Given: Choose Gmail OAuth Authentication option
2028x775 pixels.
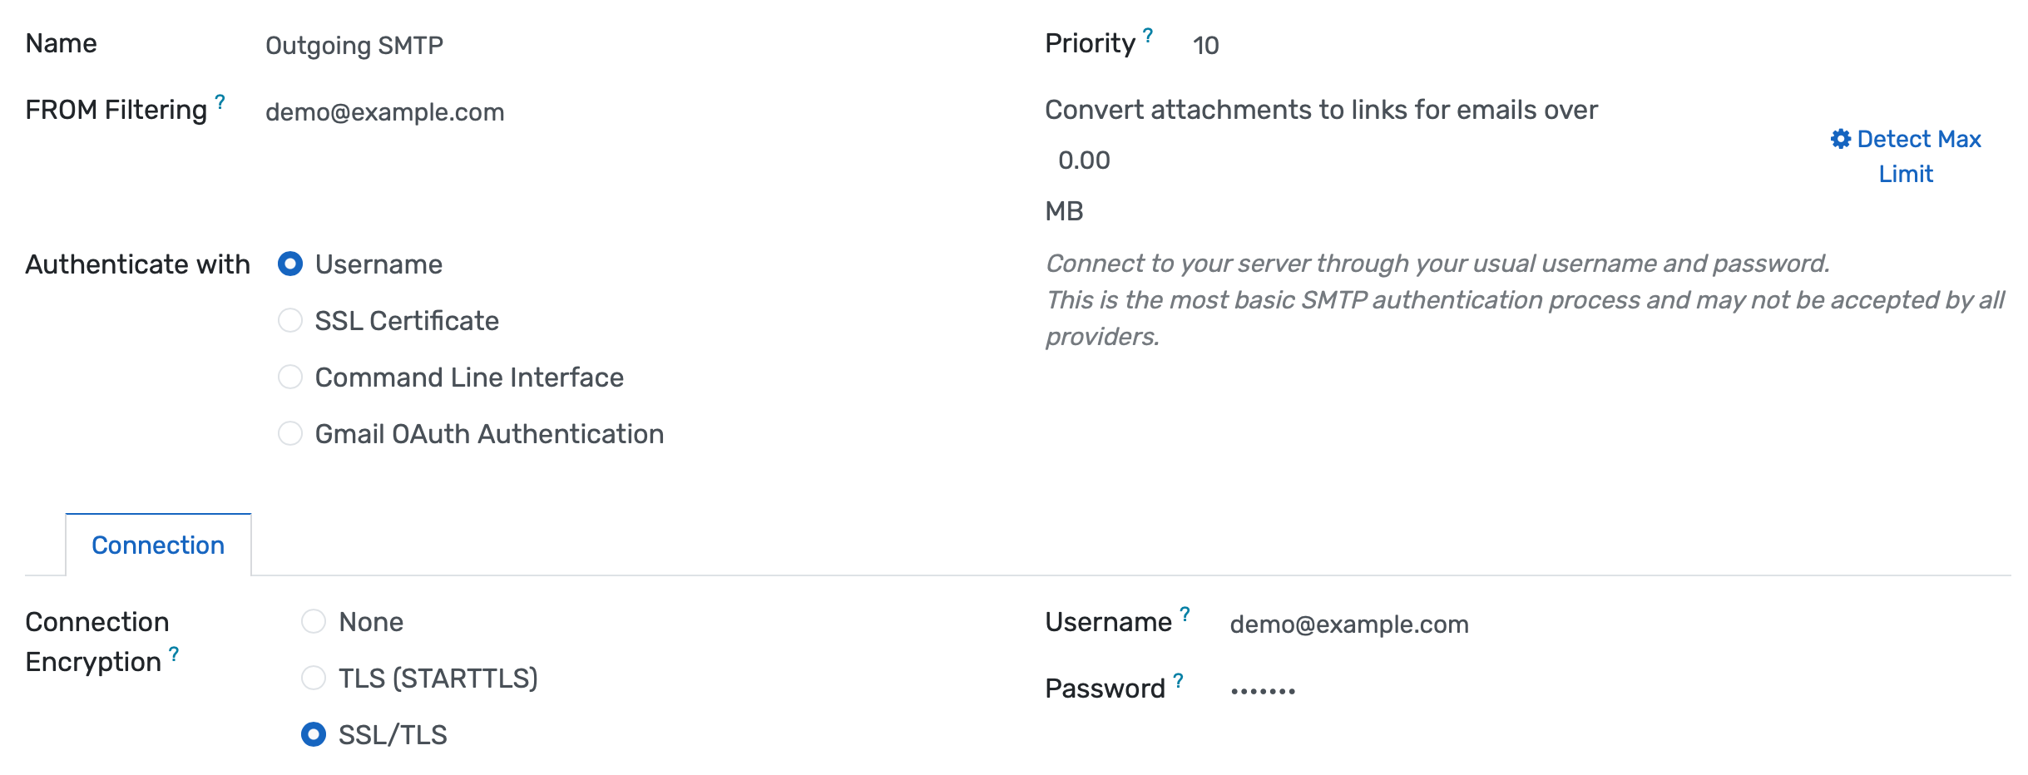Looking at the screenshot, I should (290, 434).
